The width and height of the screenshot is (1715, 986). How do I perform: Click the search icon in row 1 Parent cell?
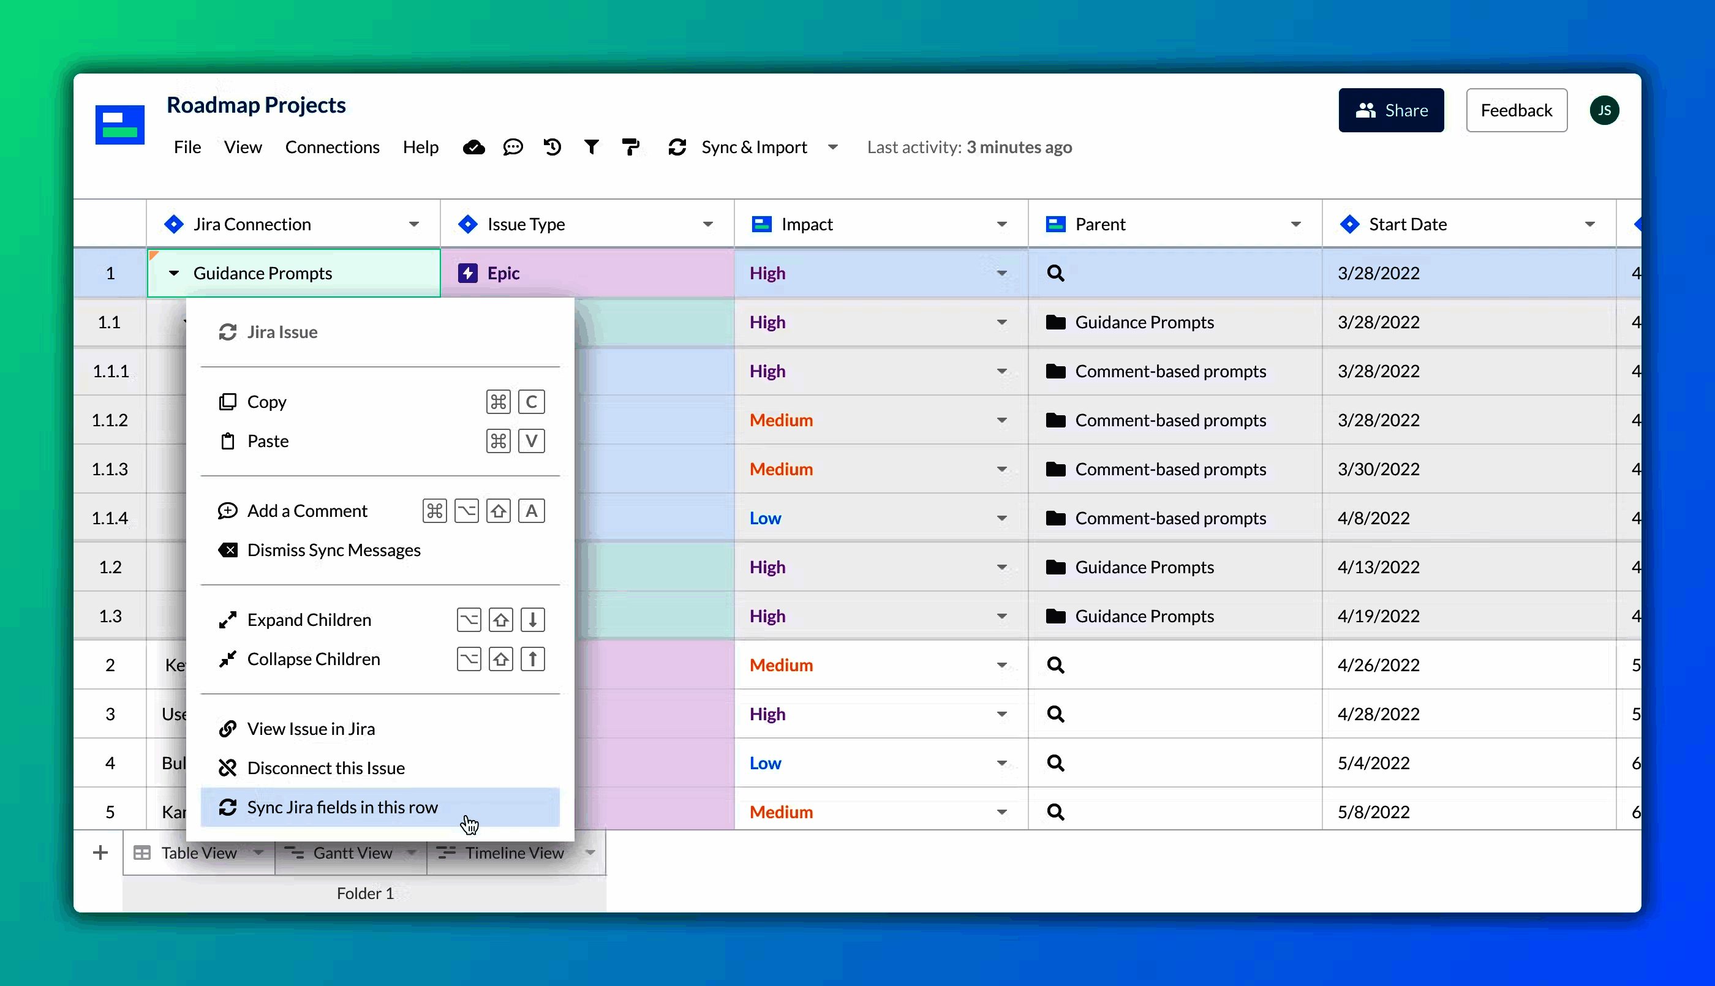[x=1055, y=273]
